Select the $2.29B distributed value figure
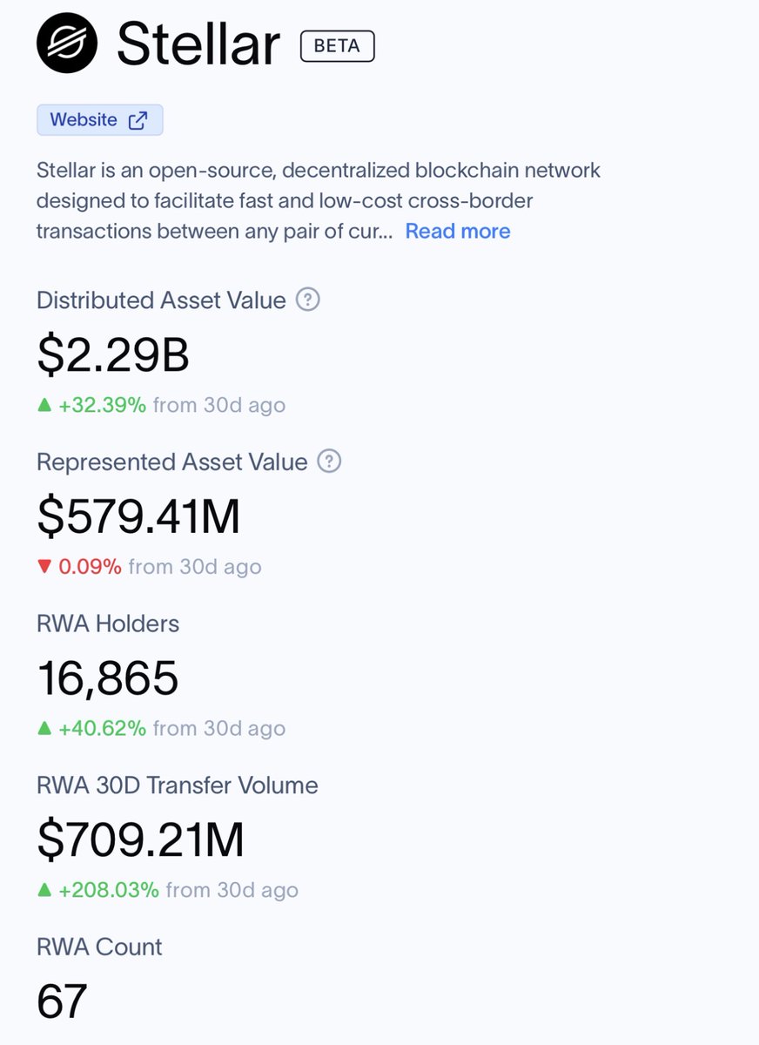The width and height of the screenshot is (759, 1045). pos(113,355)
